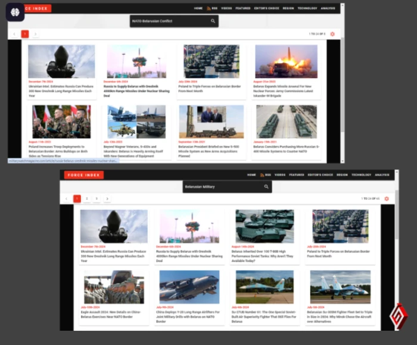Click the magnifier in the NATO-Belarusian Conflict search box
This screenshot has width=417, height=345.
tap(213, 21)
